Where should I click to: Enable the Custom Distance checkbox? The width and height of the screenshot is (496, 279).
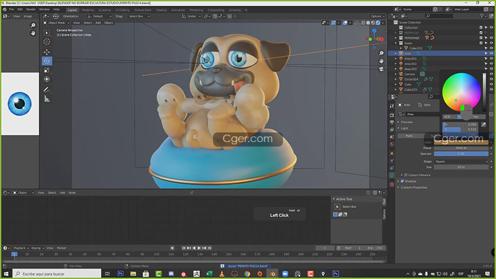(x=406, y=175)
